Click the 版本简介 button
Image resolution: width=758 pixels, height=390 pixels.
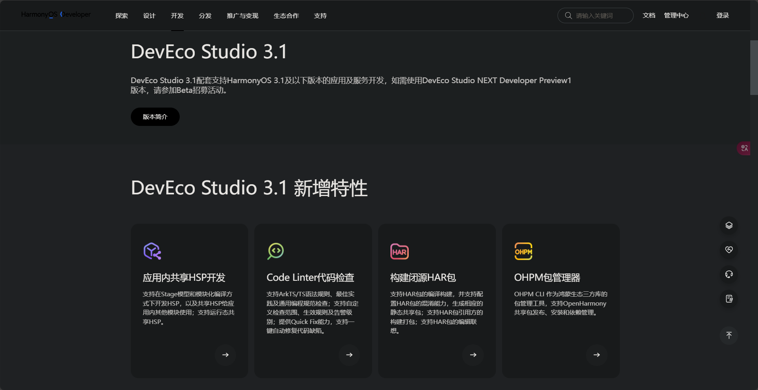155,117
